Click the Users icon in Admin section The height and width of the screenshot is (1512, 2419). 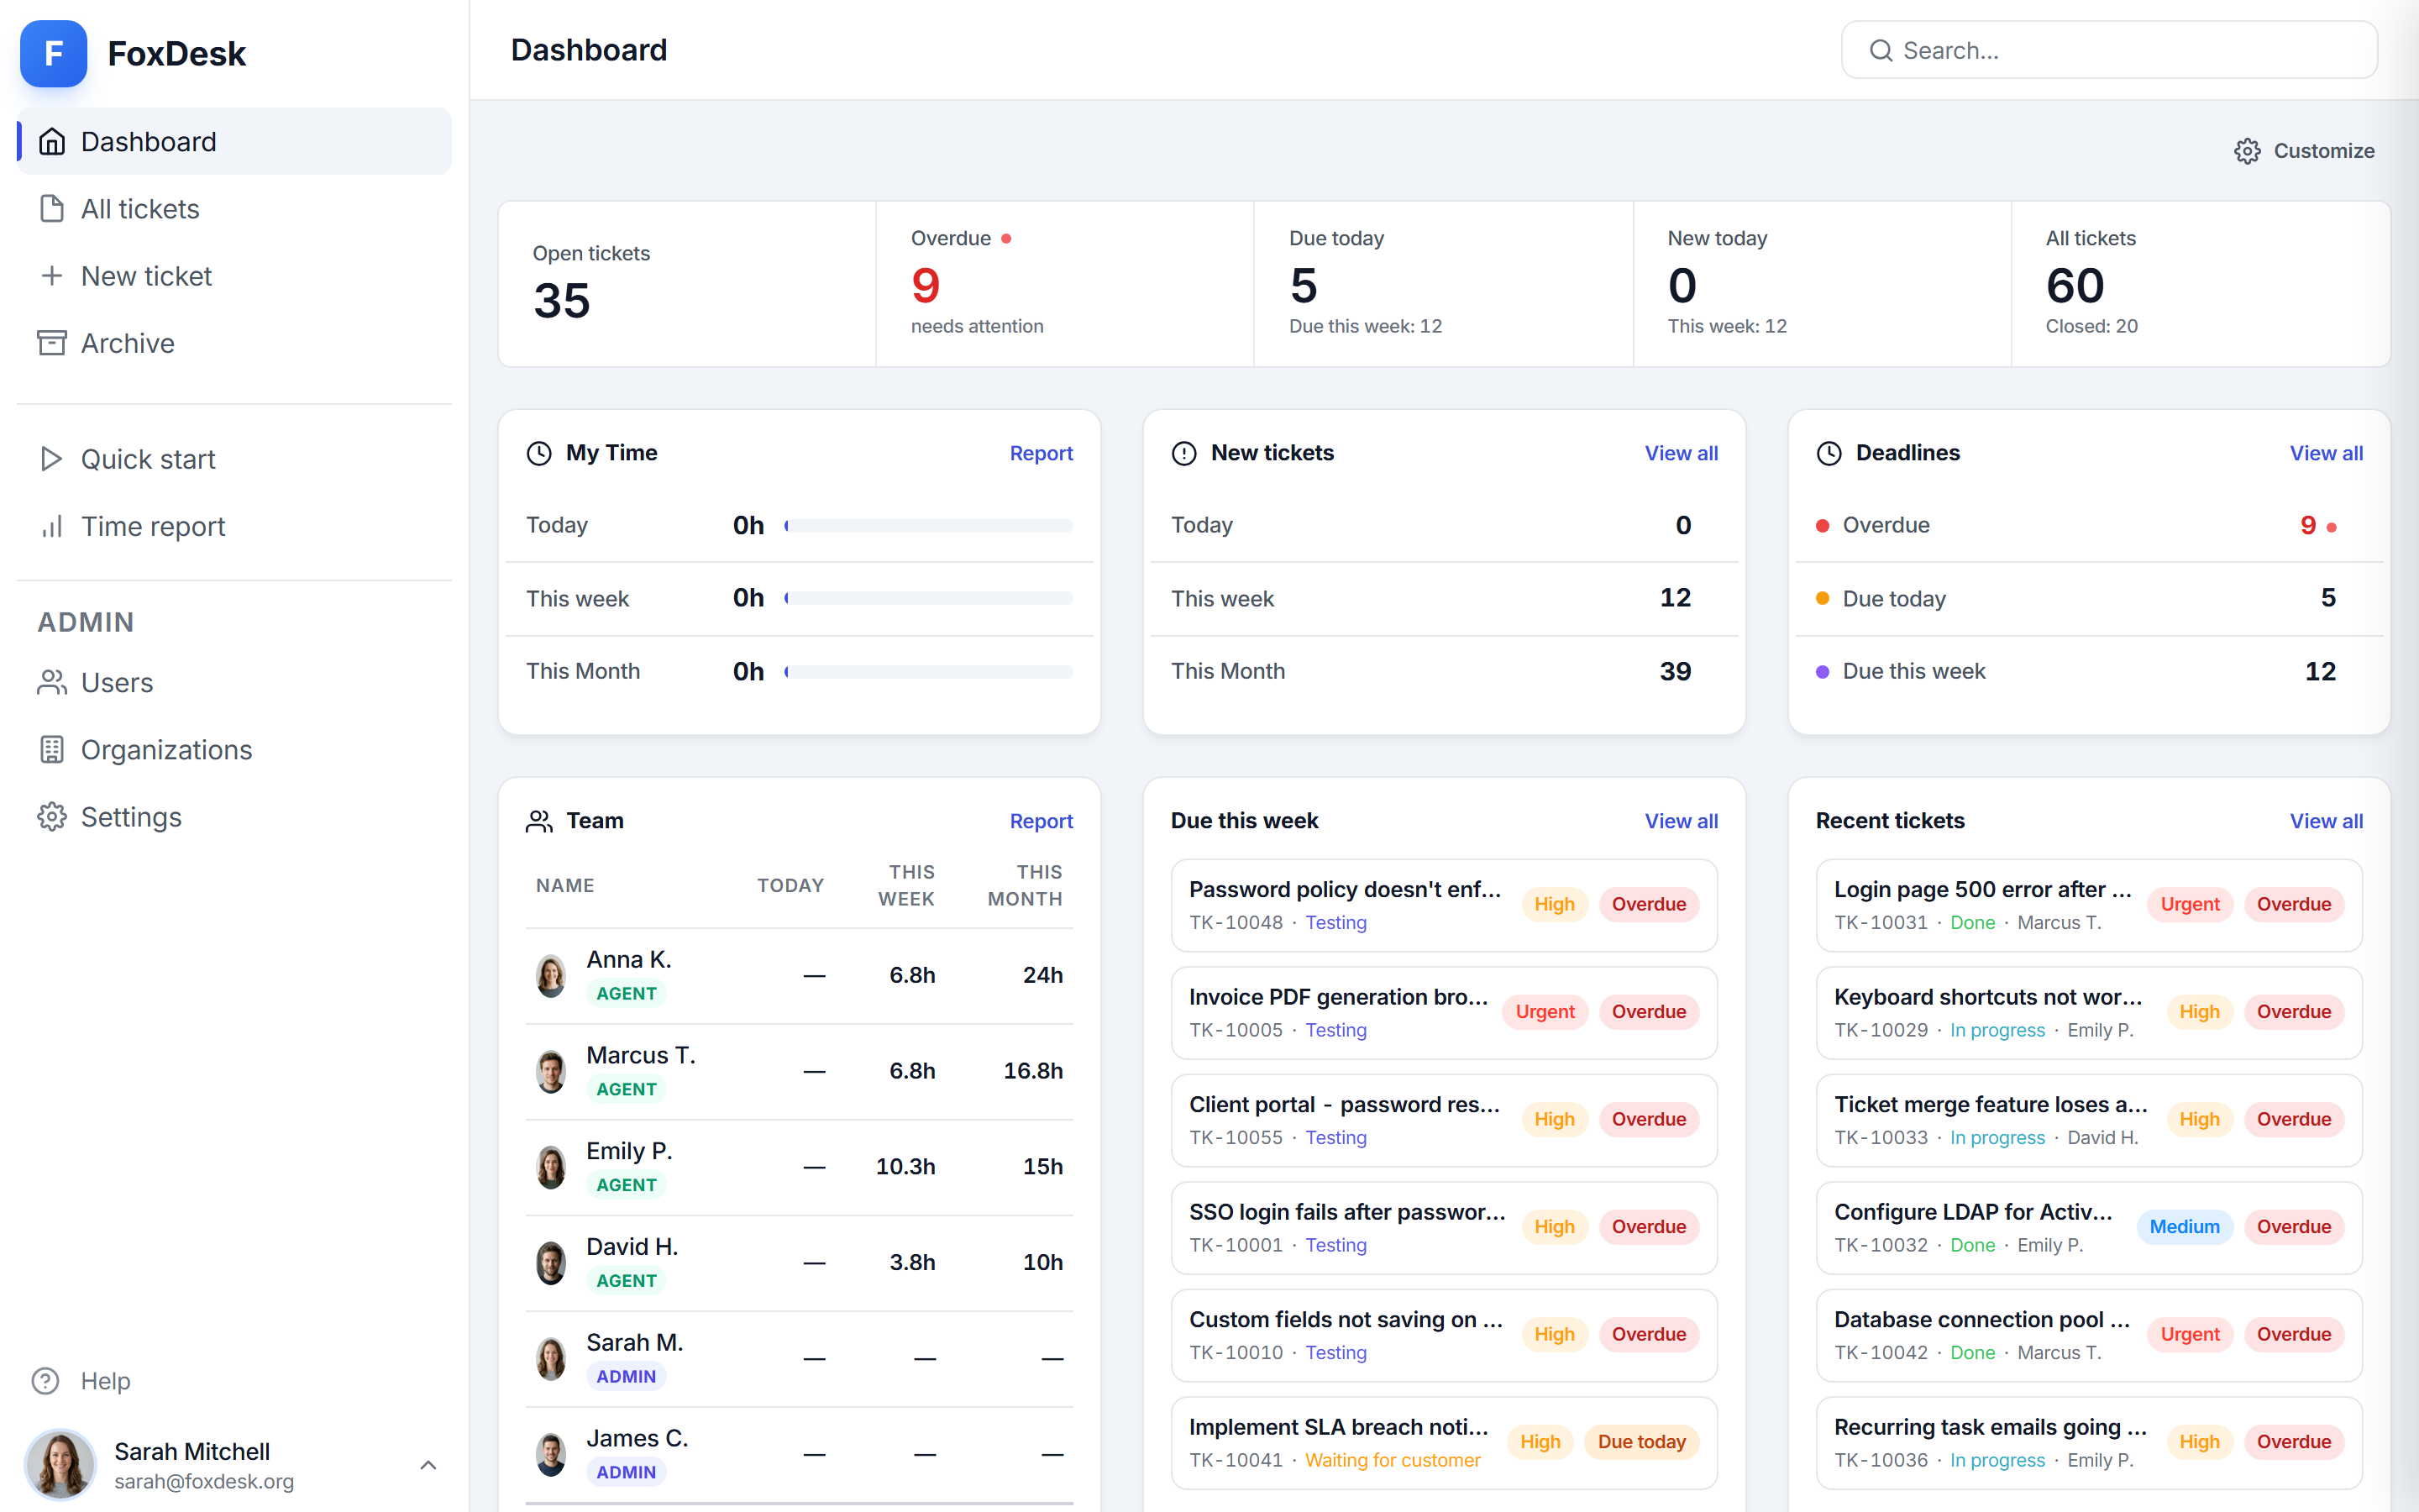52,682
